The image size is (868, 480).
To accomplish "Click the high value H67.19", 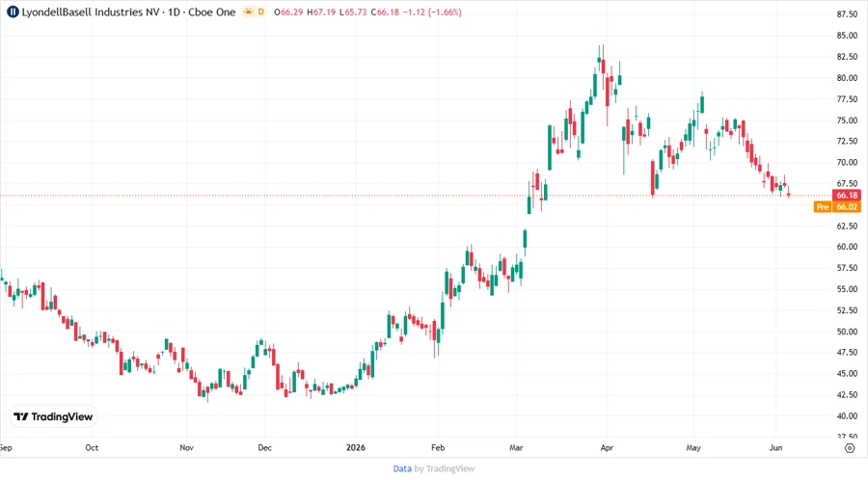I will 321,13.
